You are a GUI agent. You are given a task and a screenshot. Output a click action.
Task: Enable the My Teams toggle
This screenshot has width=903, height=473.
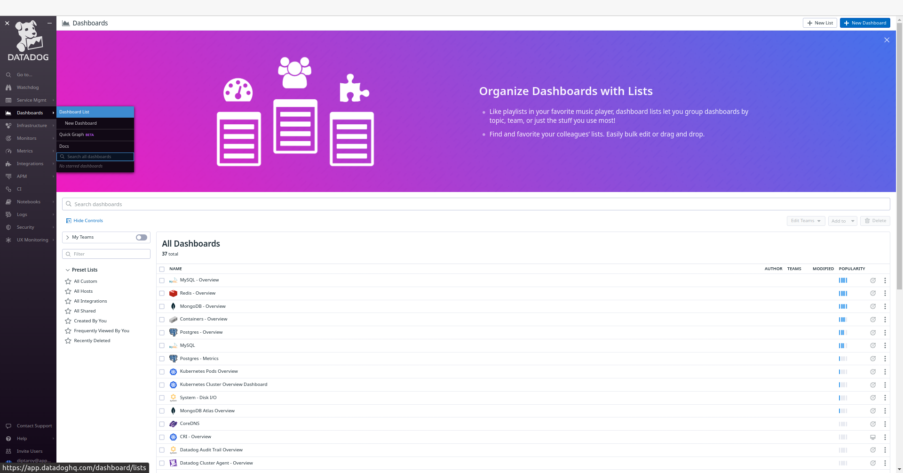coord(141,237)
